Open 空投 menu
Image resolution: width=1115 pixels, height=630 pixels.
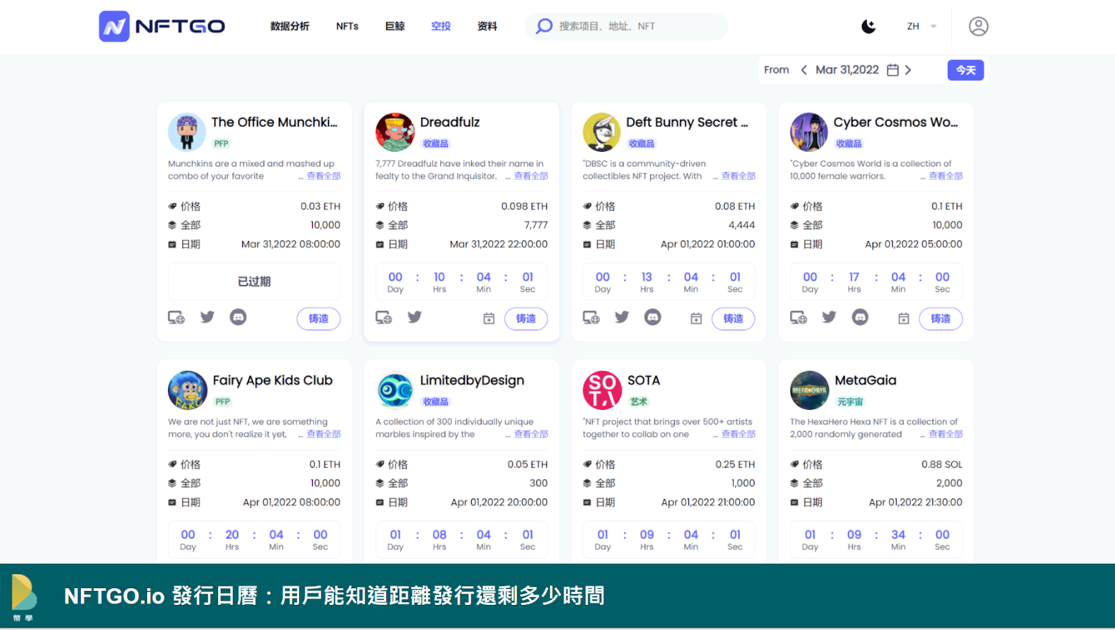pyautogui.click(x=441, y=26)
